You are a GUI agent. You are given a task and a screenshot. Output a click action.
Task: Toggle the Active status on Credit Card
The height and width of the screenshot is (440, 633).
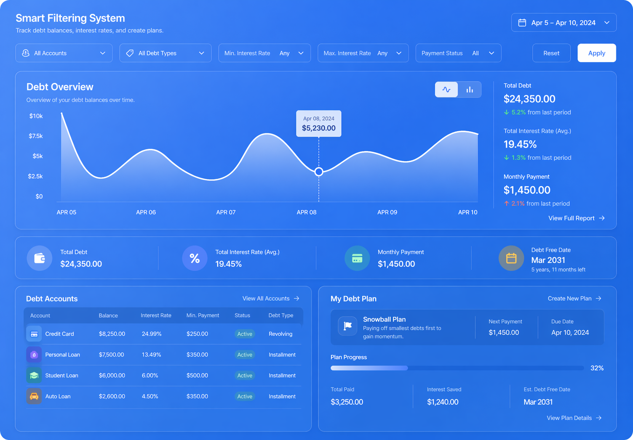pyautogui.click(x=245, y=334)
